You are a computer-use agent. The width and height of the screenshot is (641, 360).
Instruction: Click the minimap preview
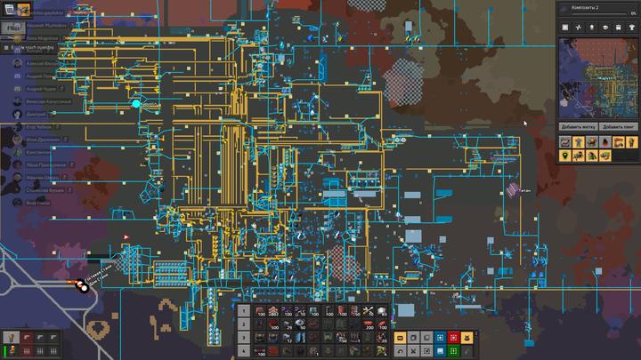click(x=598, y=78)
